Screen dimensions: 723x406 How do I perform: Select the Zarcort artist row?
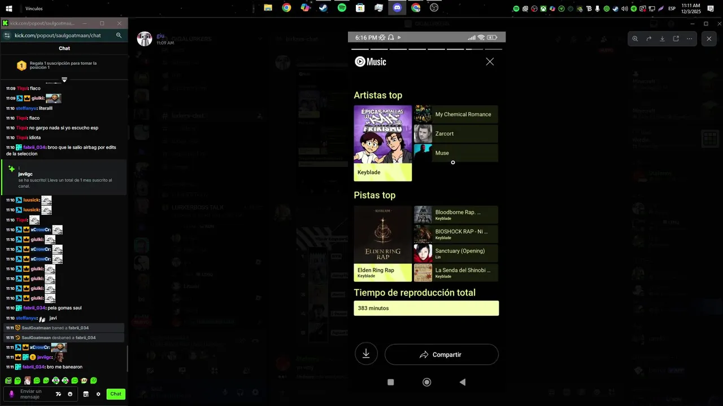coord(456,134)
